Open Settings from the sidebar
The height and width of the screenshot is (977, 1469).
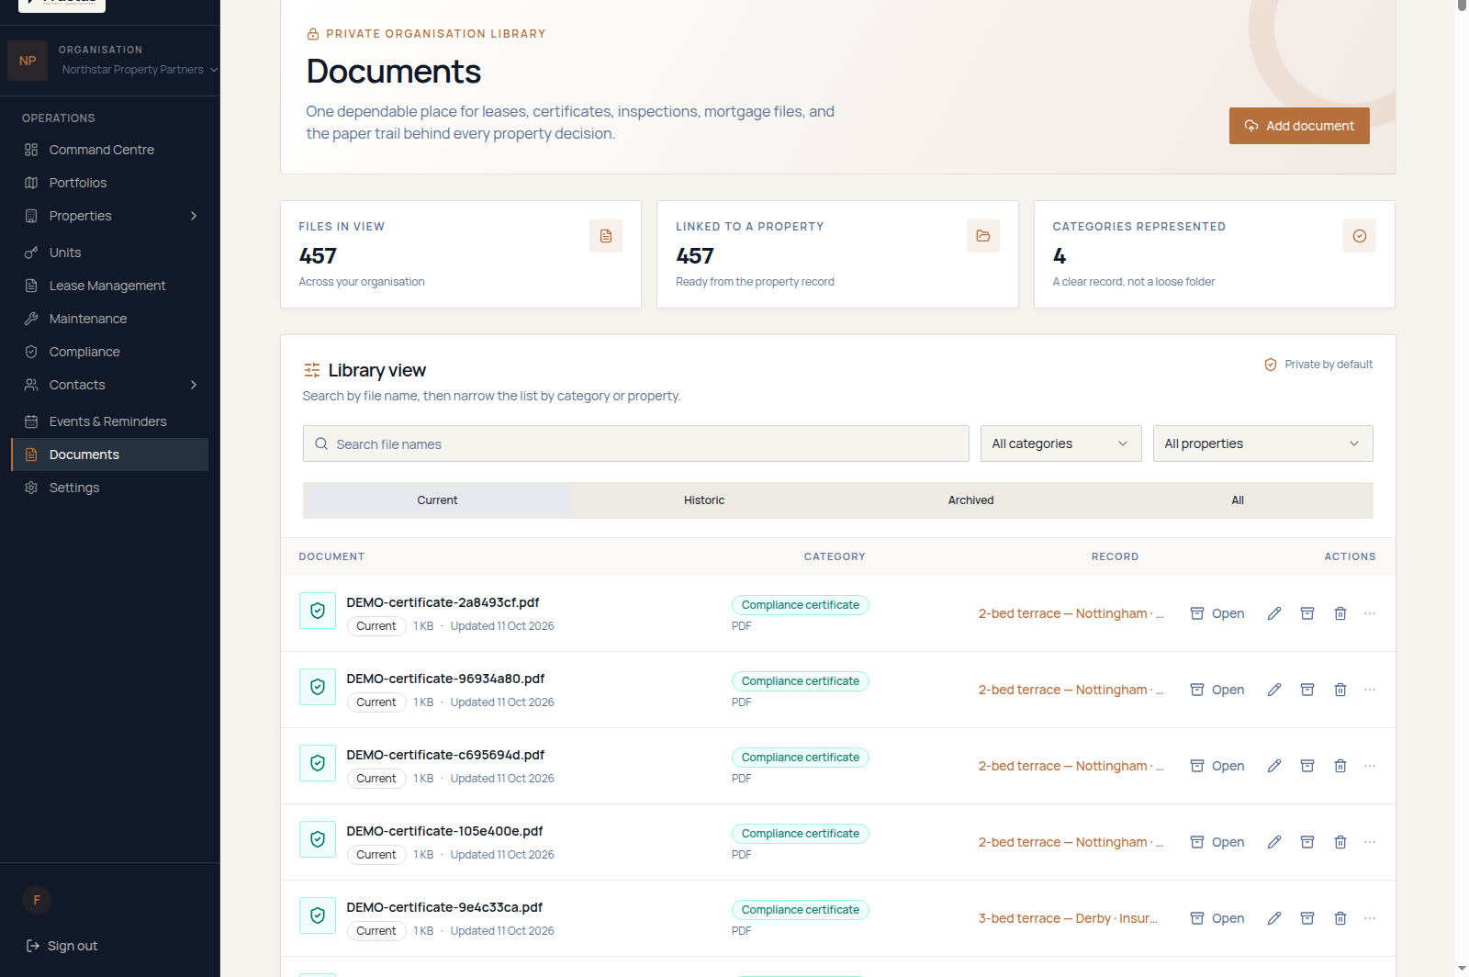point(110,488)
